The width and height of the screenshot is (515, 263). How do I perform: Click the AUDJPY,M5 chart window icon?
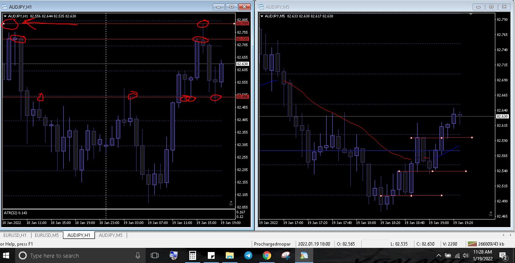point(262,7)
